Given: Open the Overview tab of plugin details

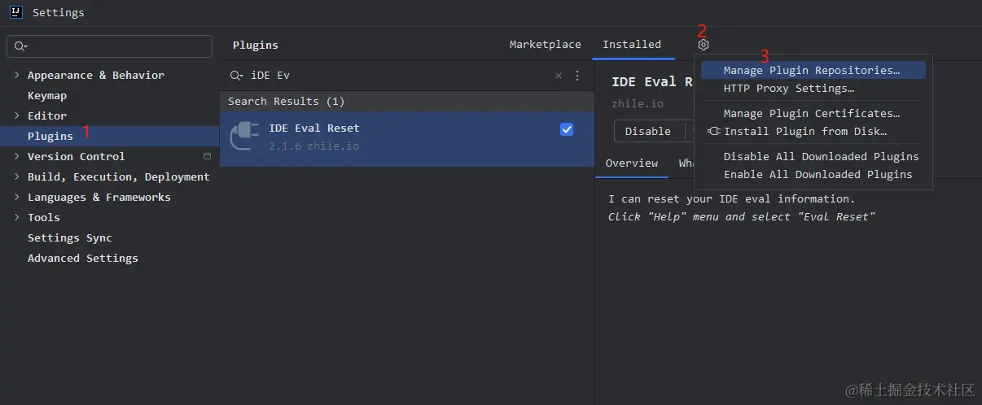Looking at the screenshot, I should pyautogui.click(x=631, y=163).
